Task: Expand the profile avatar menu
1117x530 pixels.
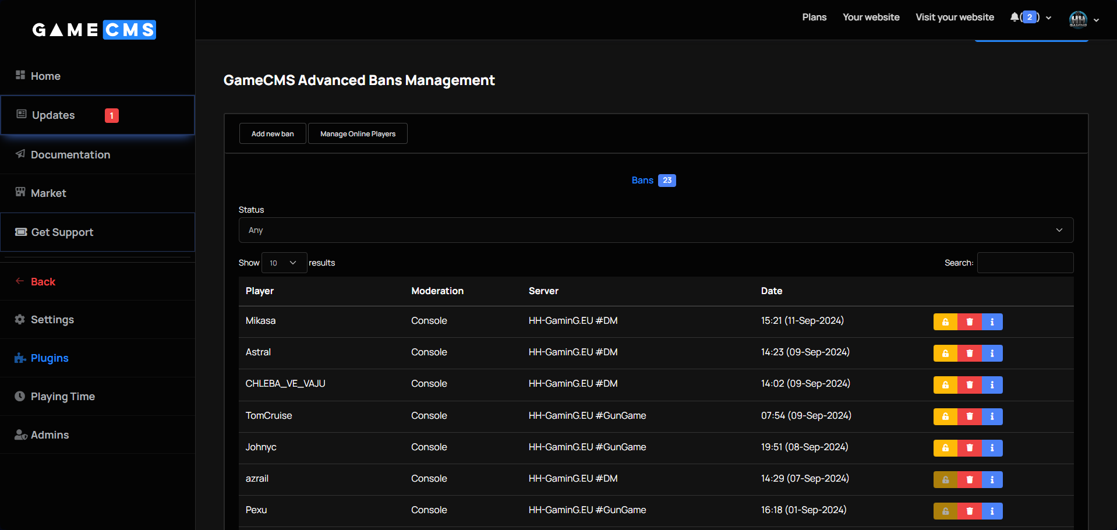Action: pyautogui.click(x=1079, y=19)
